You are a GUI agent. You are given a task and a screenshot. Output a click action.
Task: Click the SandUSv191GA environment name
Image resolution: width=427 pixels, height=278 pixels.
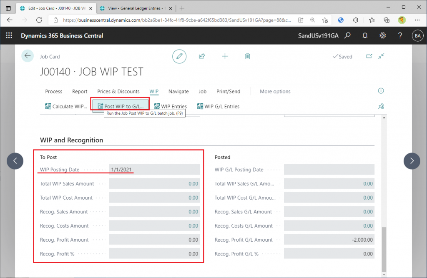(318, 36)
